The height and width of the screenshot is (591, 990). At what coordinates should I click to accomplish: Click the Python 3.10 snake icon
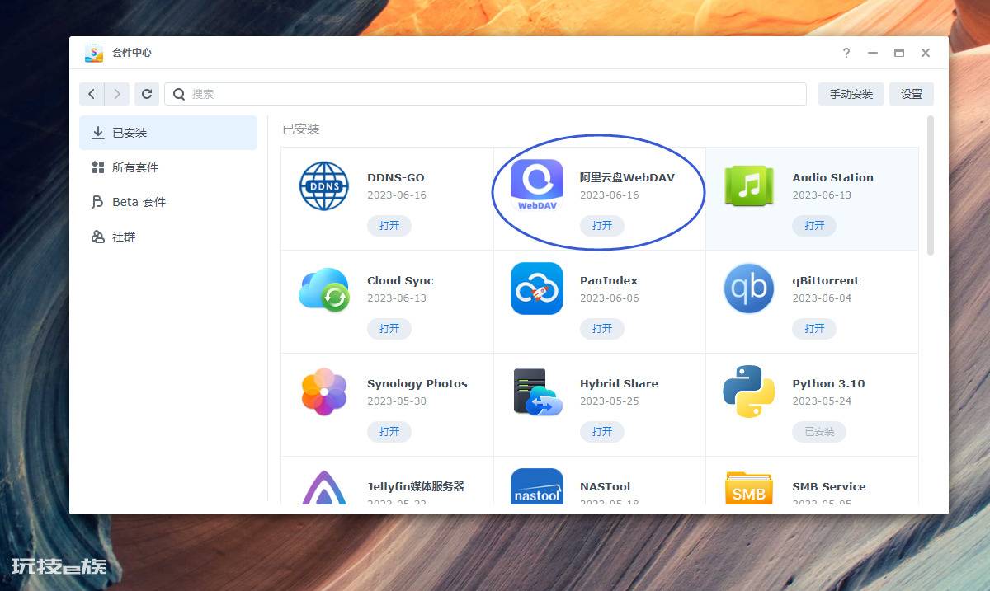[749, 392]
